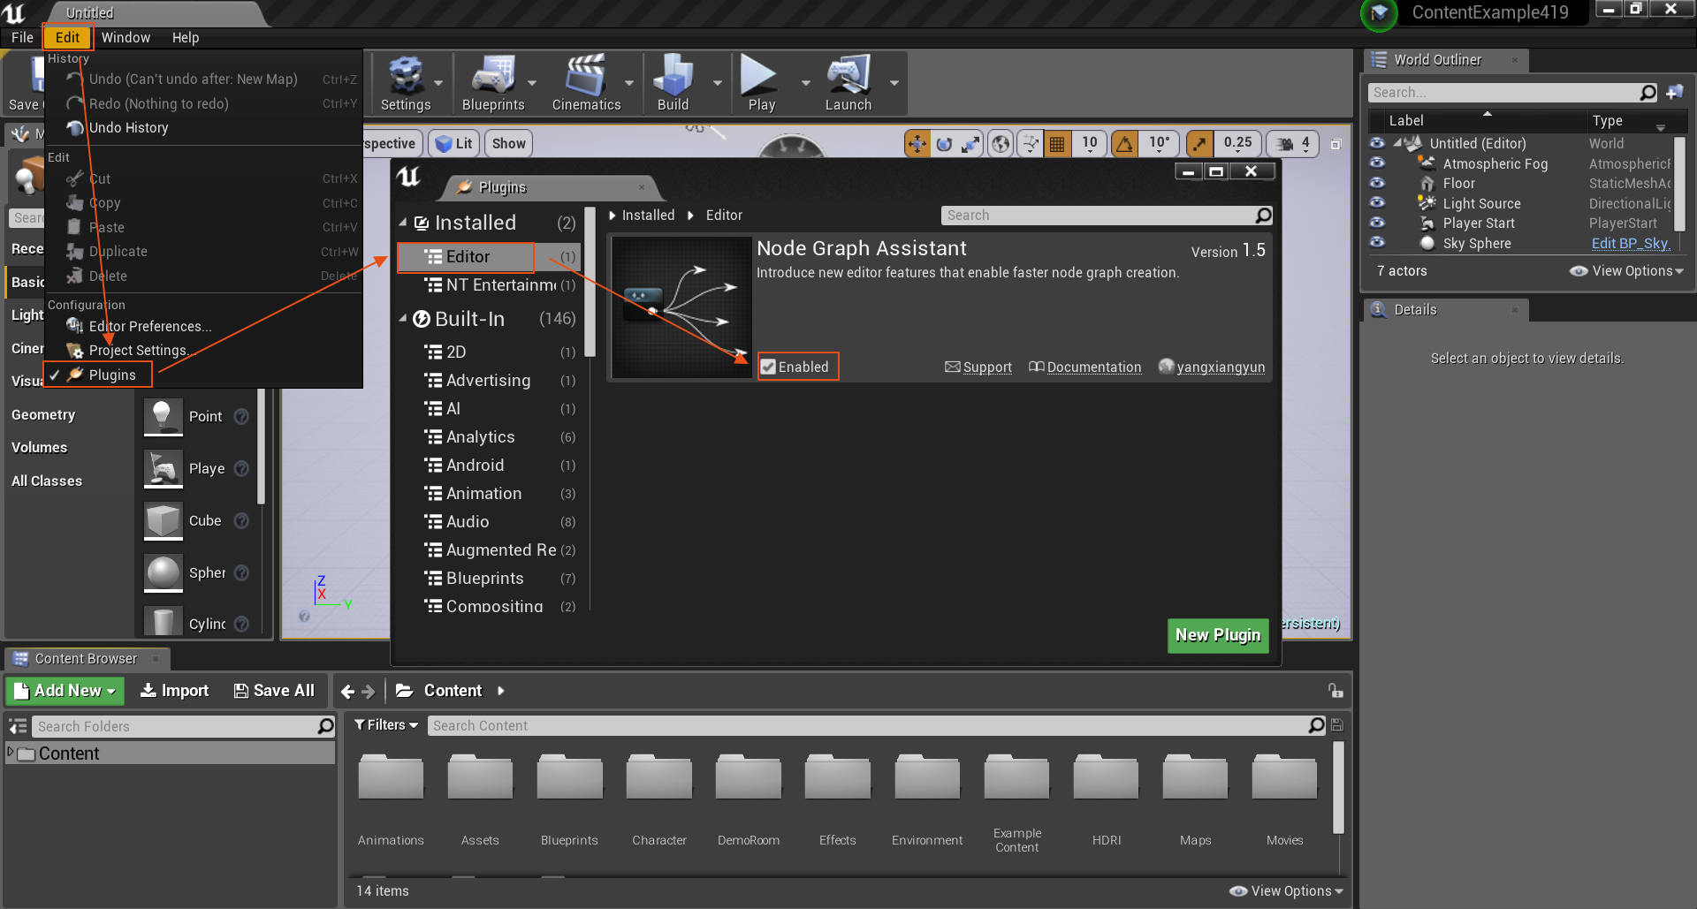The width and height of the screenshot is (1697, 909).
Task: Expand the Content folder tree node
Action: tap(11, 753)
